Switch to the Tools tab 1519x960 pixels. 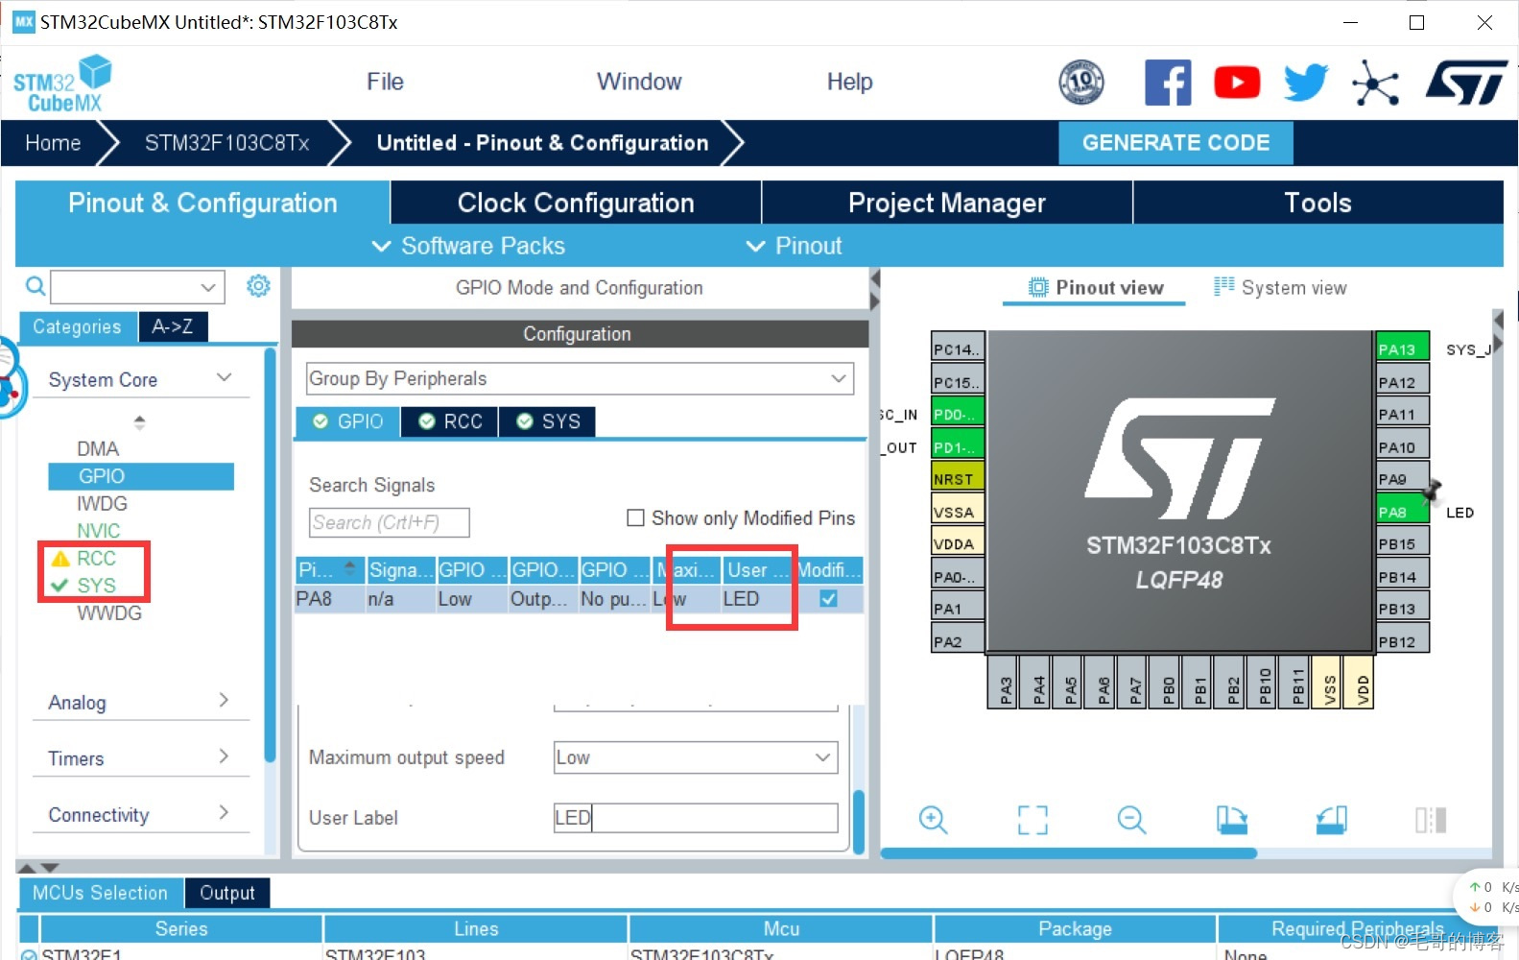coord(1317,203)
